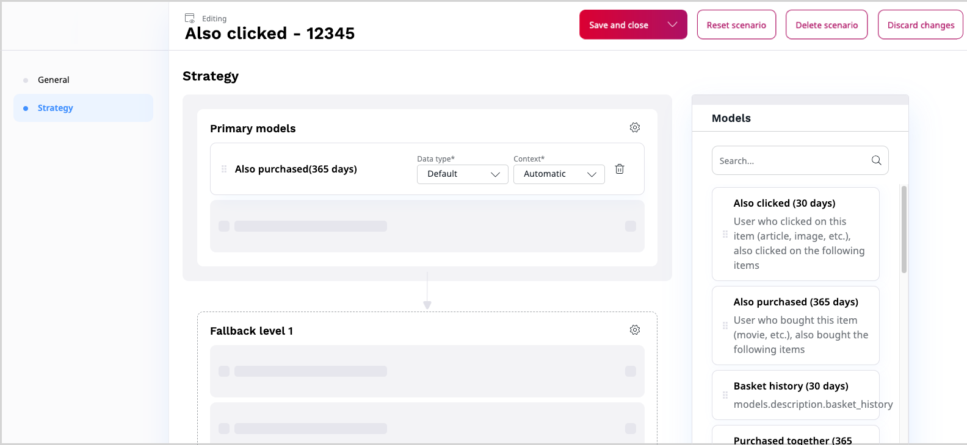The height and width of the screenshot is (445, 967).
Task: Click drag handle on Also purchased (365 days) card
Action: [x=725, y=326]
